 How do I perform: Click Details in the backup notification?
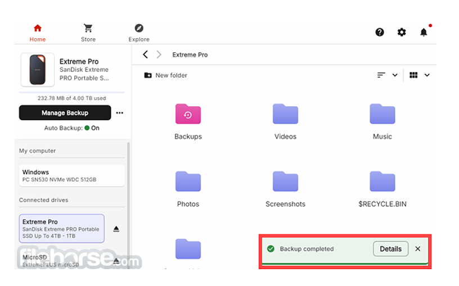[x=390, y=249]
